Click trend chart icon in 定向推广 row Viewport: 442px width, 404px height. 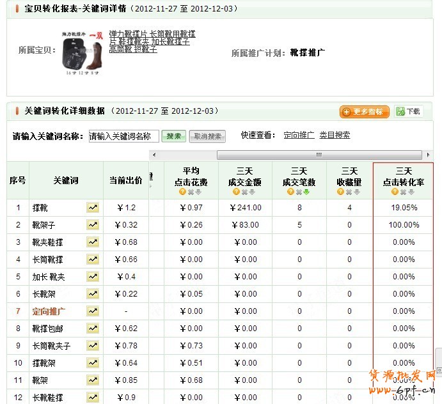click(93, 311)
